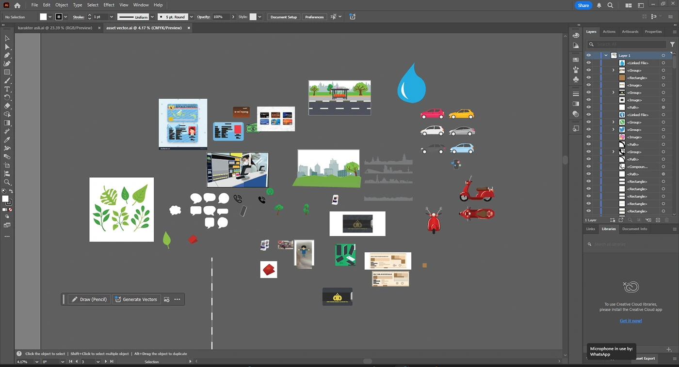679x367 pixels.
Task: Expand the WhatsApp Group sublayer
Action: click(x=613, y=122)
